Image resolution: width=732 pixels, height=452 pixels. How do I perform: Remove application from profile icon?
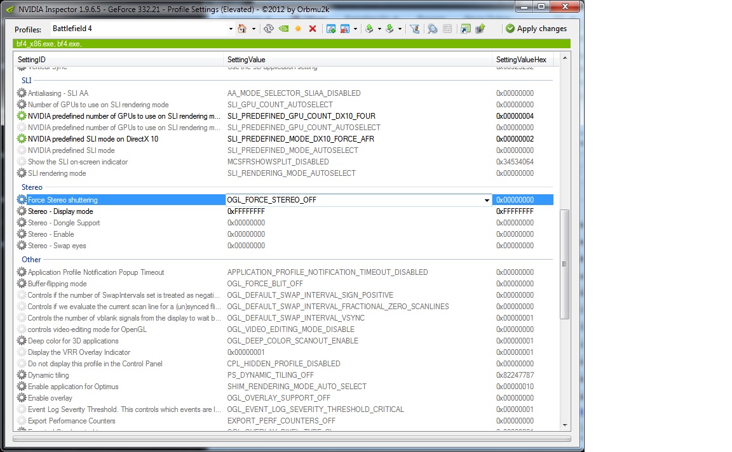[x=345, y=29]
